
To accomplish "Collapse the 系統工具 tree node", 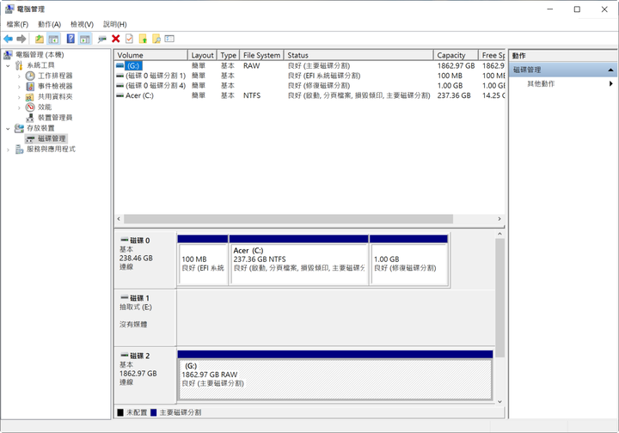I will pos(8,65).
